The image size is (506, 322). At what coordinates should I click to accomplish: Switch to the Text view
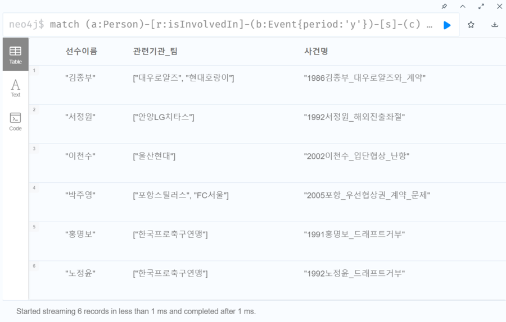[x=16, y=88]
